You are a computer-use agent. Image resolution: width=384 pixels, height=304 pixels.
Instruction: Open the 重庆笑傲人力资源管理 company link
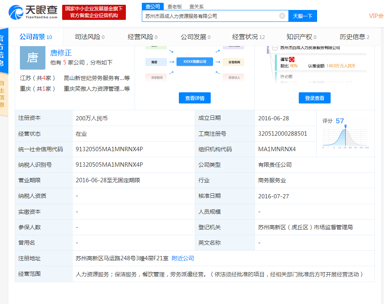click(97, 89)
